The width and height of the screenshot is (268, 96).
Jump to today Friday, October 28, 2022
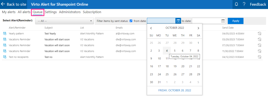175,90
